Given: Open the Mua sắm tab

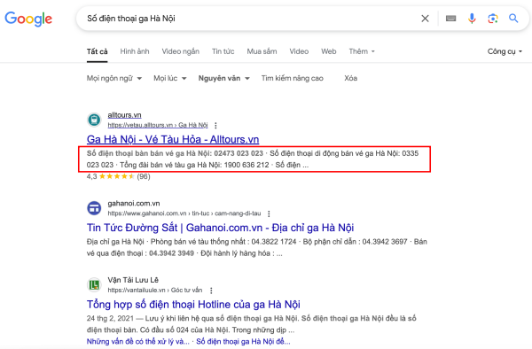Looking at the screenshot, I should click(262, 51).
